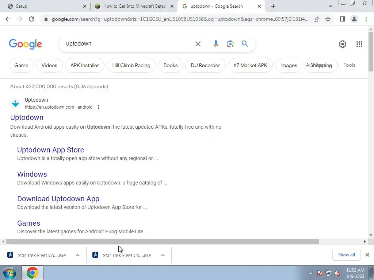Open the Chrome three-dot menu

(366, 19)
